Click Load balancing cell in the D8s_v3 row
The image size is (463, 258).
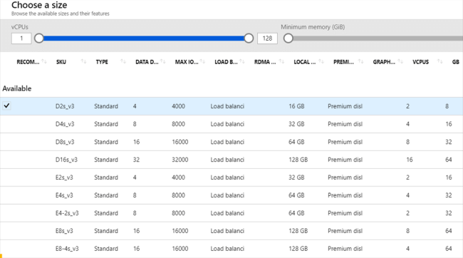(x=227, y=142)
